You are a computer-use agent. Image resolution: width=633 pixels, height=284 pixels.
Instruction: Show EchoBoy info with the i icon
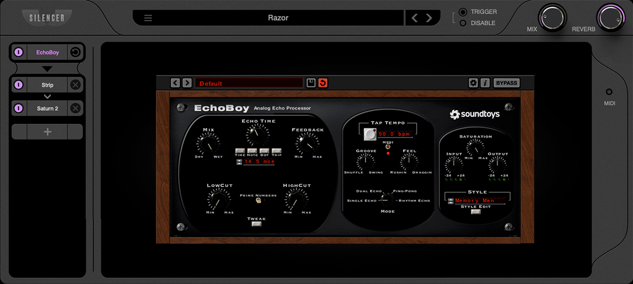click(x=485, y=83)
